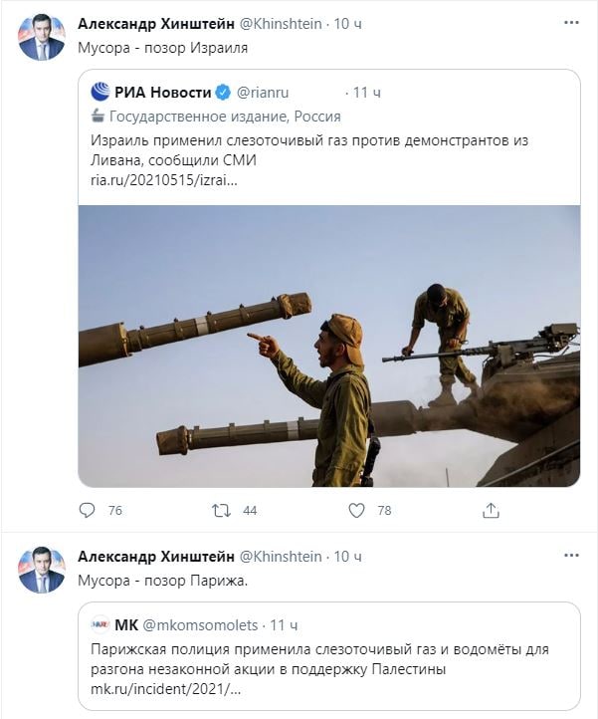Image resolution: width=598 pixels, height=719 pixels.
Task: Click the tank photo in quoted tweet
Action: [x=328, y=346]
